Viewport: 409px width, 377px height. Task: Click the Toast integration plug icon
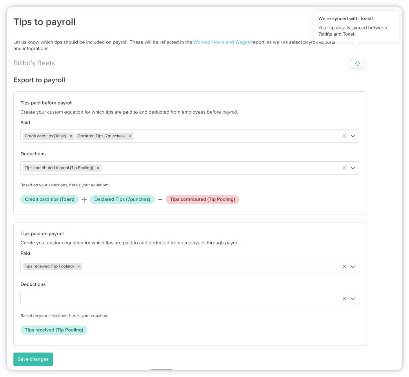point(357,64)
